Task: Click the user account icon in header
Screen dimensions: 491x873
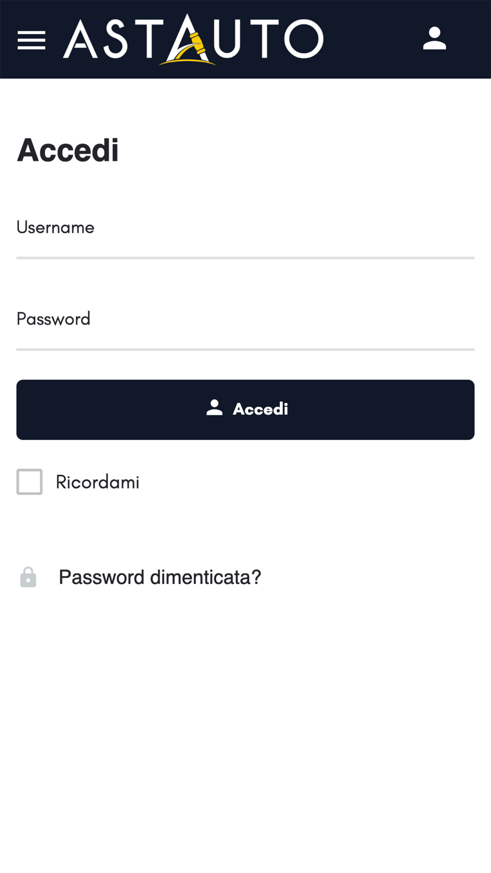Action: pos(435,39)
